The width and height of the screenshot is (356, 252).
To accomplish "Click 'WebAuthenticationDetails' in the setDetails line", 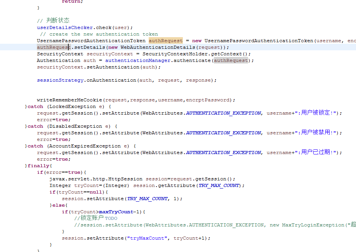I will pos(158,47).
